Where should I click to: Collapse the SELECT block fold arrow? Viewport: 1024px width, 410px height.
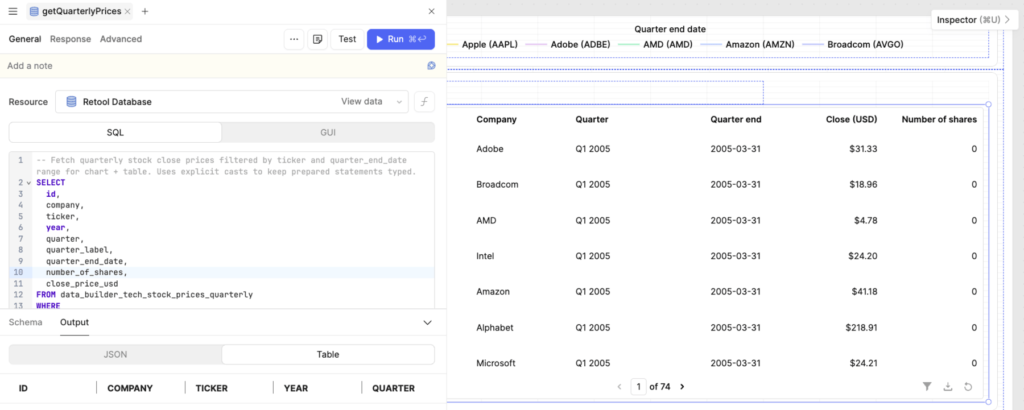tap(28, 183)
